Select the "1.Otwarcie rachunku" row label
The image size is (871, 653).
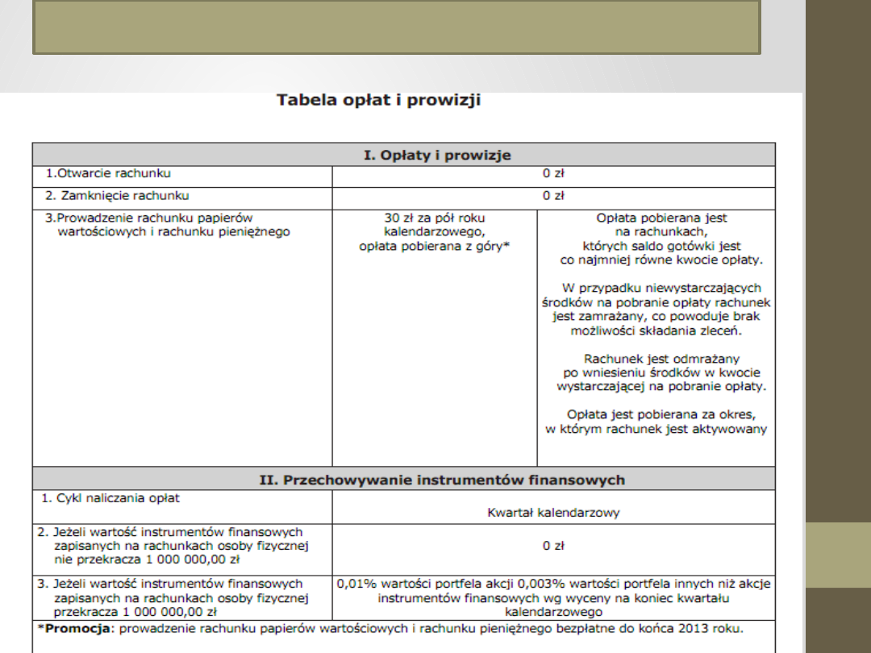point(108,173)
